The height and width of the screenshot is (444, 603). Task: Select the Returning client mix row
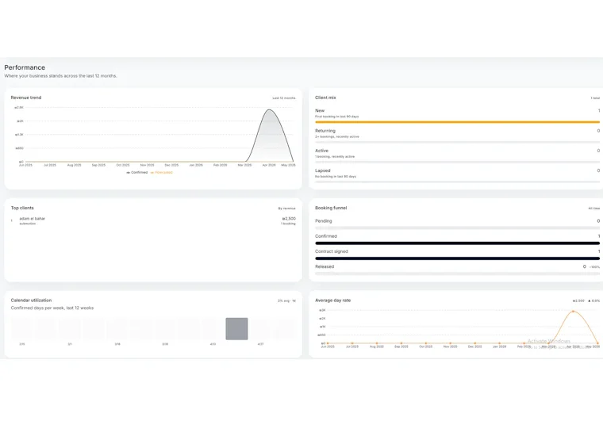tap(457, 136)
